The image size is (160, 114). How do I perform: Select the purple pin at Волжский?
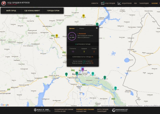(83, 69)
